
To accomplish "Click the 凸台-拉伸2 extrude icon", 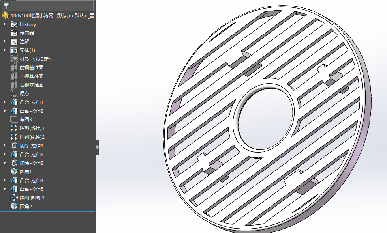I will click(14, 111).
